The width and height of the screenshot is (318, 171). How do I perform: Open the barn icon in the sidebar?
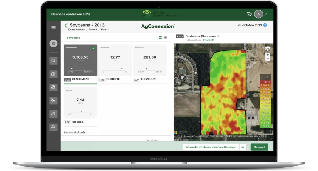[x=53, y=74]
